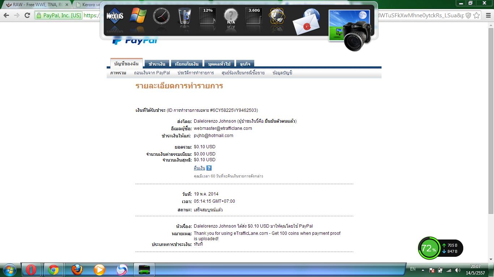The width and height of the screenshot is (494, 277).
Task: Open ข้อมูลบัญชี link
Action: (282, 73)
